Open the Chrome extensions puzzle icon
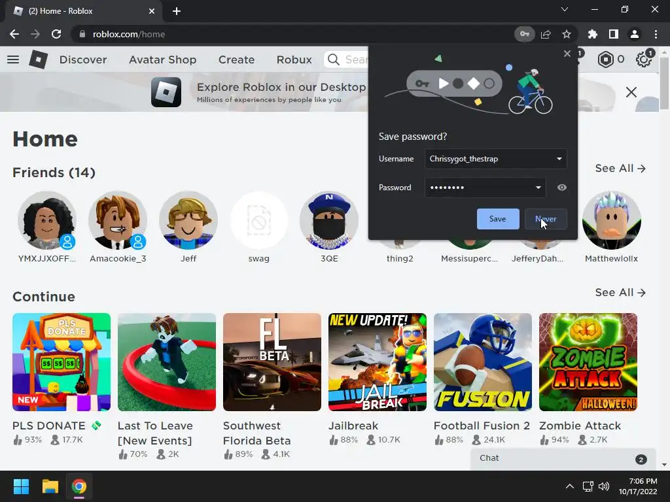 [593, 34]
